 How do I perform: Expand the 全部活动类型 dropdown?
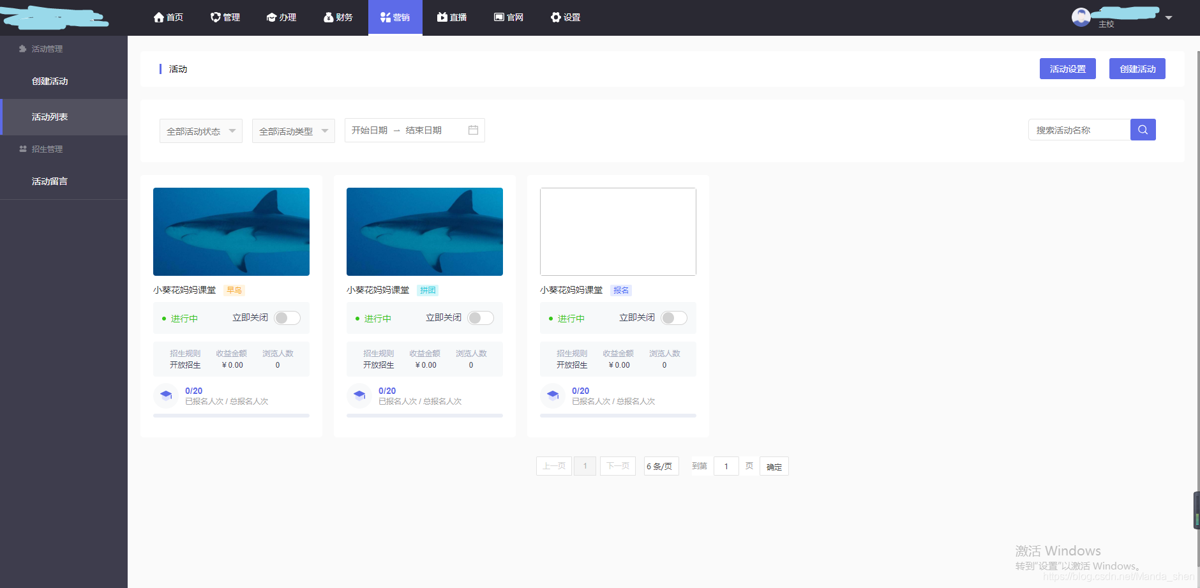click(x=292, y=130)
